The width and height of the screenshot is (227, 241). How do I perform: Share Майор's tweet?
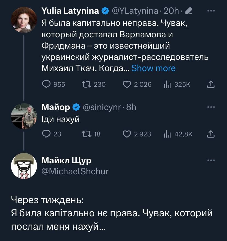coord(211,134)
